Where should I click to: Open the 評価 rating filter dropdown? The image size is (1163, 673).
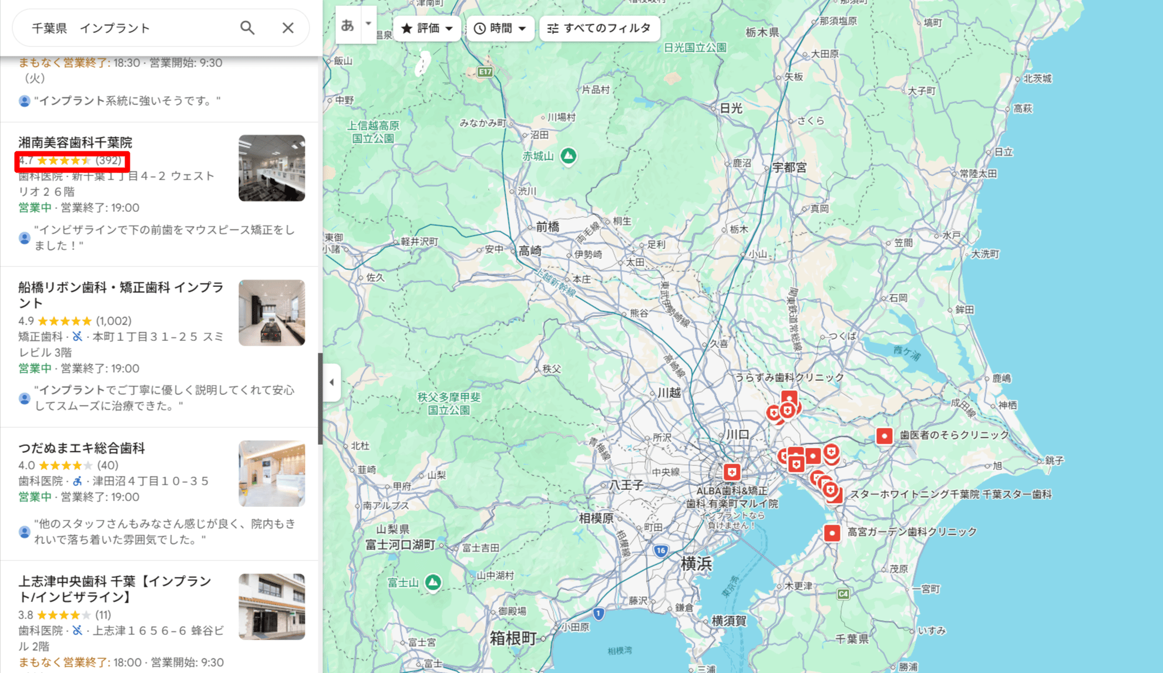coord(427,28)
